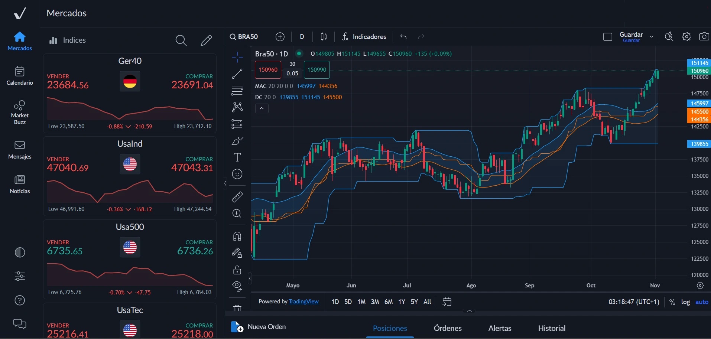Select the trend line drawing tool
This screenshot has width=711, height=339.
coord(237,74)
